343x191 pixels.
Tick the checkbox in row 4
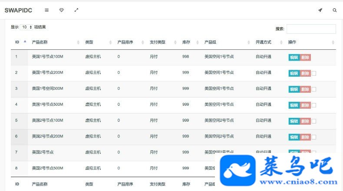[313, 105]
